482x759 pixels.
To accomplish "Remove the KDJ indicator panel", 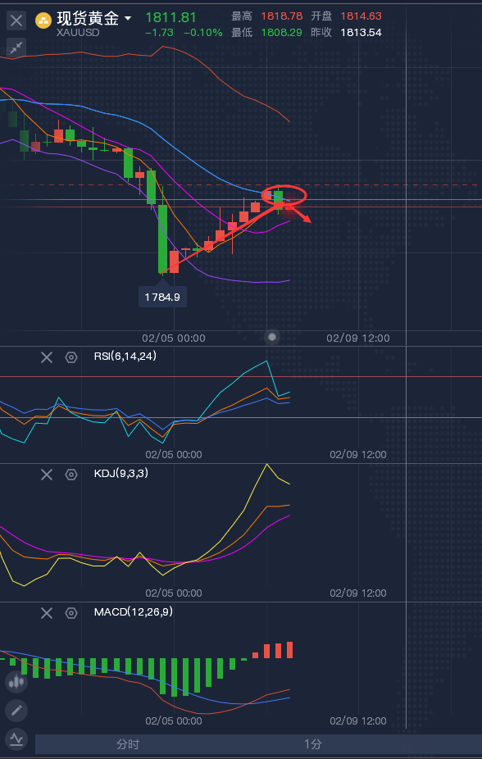I will coord(47,475).
